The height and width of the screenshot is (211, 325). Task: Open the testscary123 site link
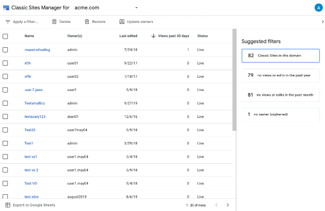[35, 116]
